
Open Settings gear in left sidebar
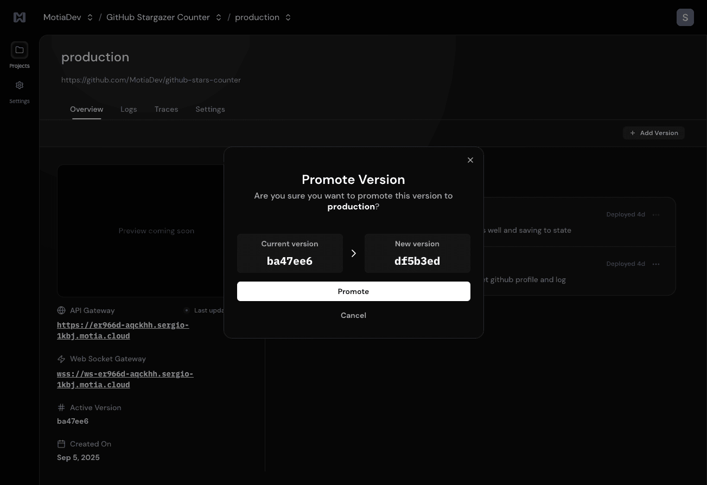(x=20, y=86)
